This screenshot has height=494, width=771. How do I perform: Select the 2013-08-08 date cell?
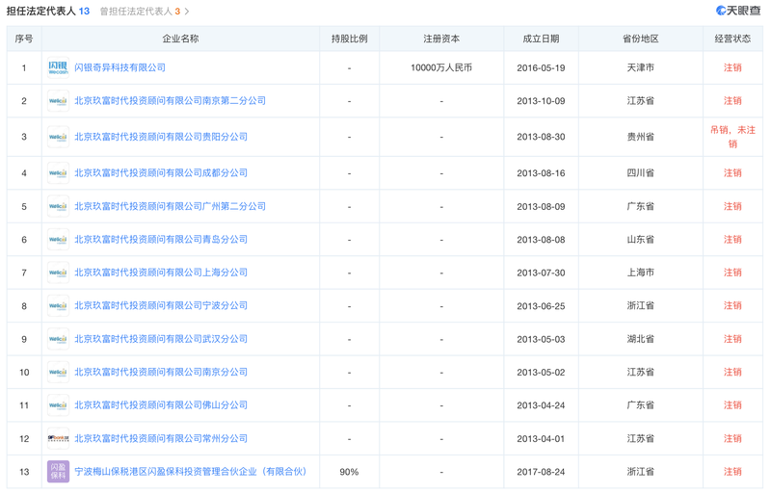tap(541, 240)
